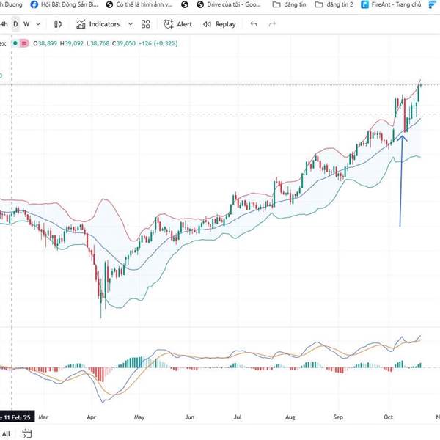This screenshot has height=440, width=440.
Task: Switch to the FireAnt browser tab
Action: coord(397,4)
